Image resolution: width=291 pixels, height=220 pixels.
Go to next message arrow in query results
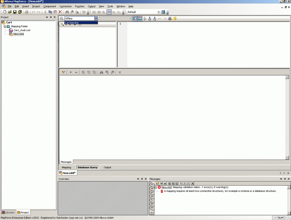point(70,72)
